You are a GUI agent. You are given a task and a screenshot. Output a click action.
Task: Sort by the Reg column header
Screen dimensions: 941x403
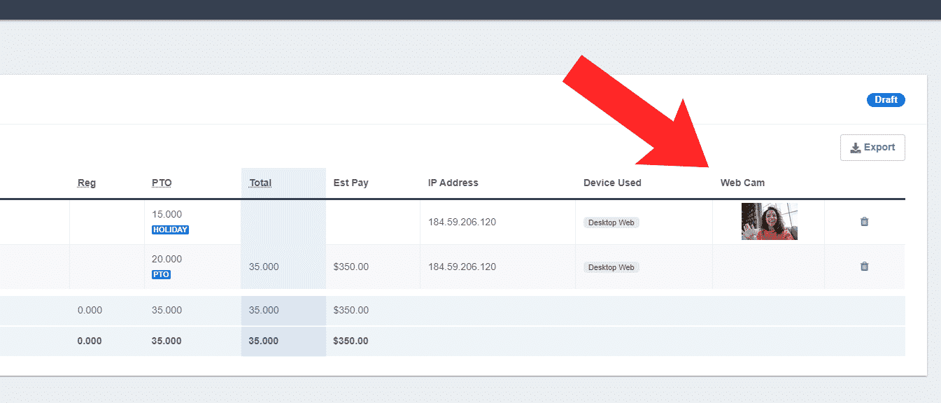tap(87, 183)
